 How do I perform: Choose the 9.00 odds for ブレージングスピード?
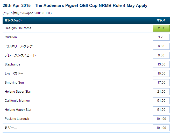(x=161, y=55)
